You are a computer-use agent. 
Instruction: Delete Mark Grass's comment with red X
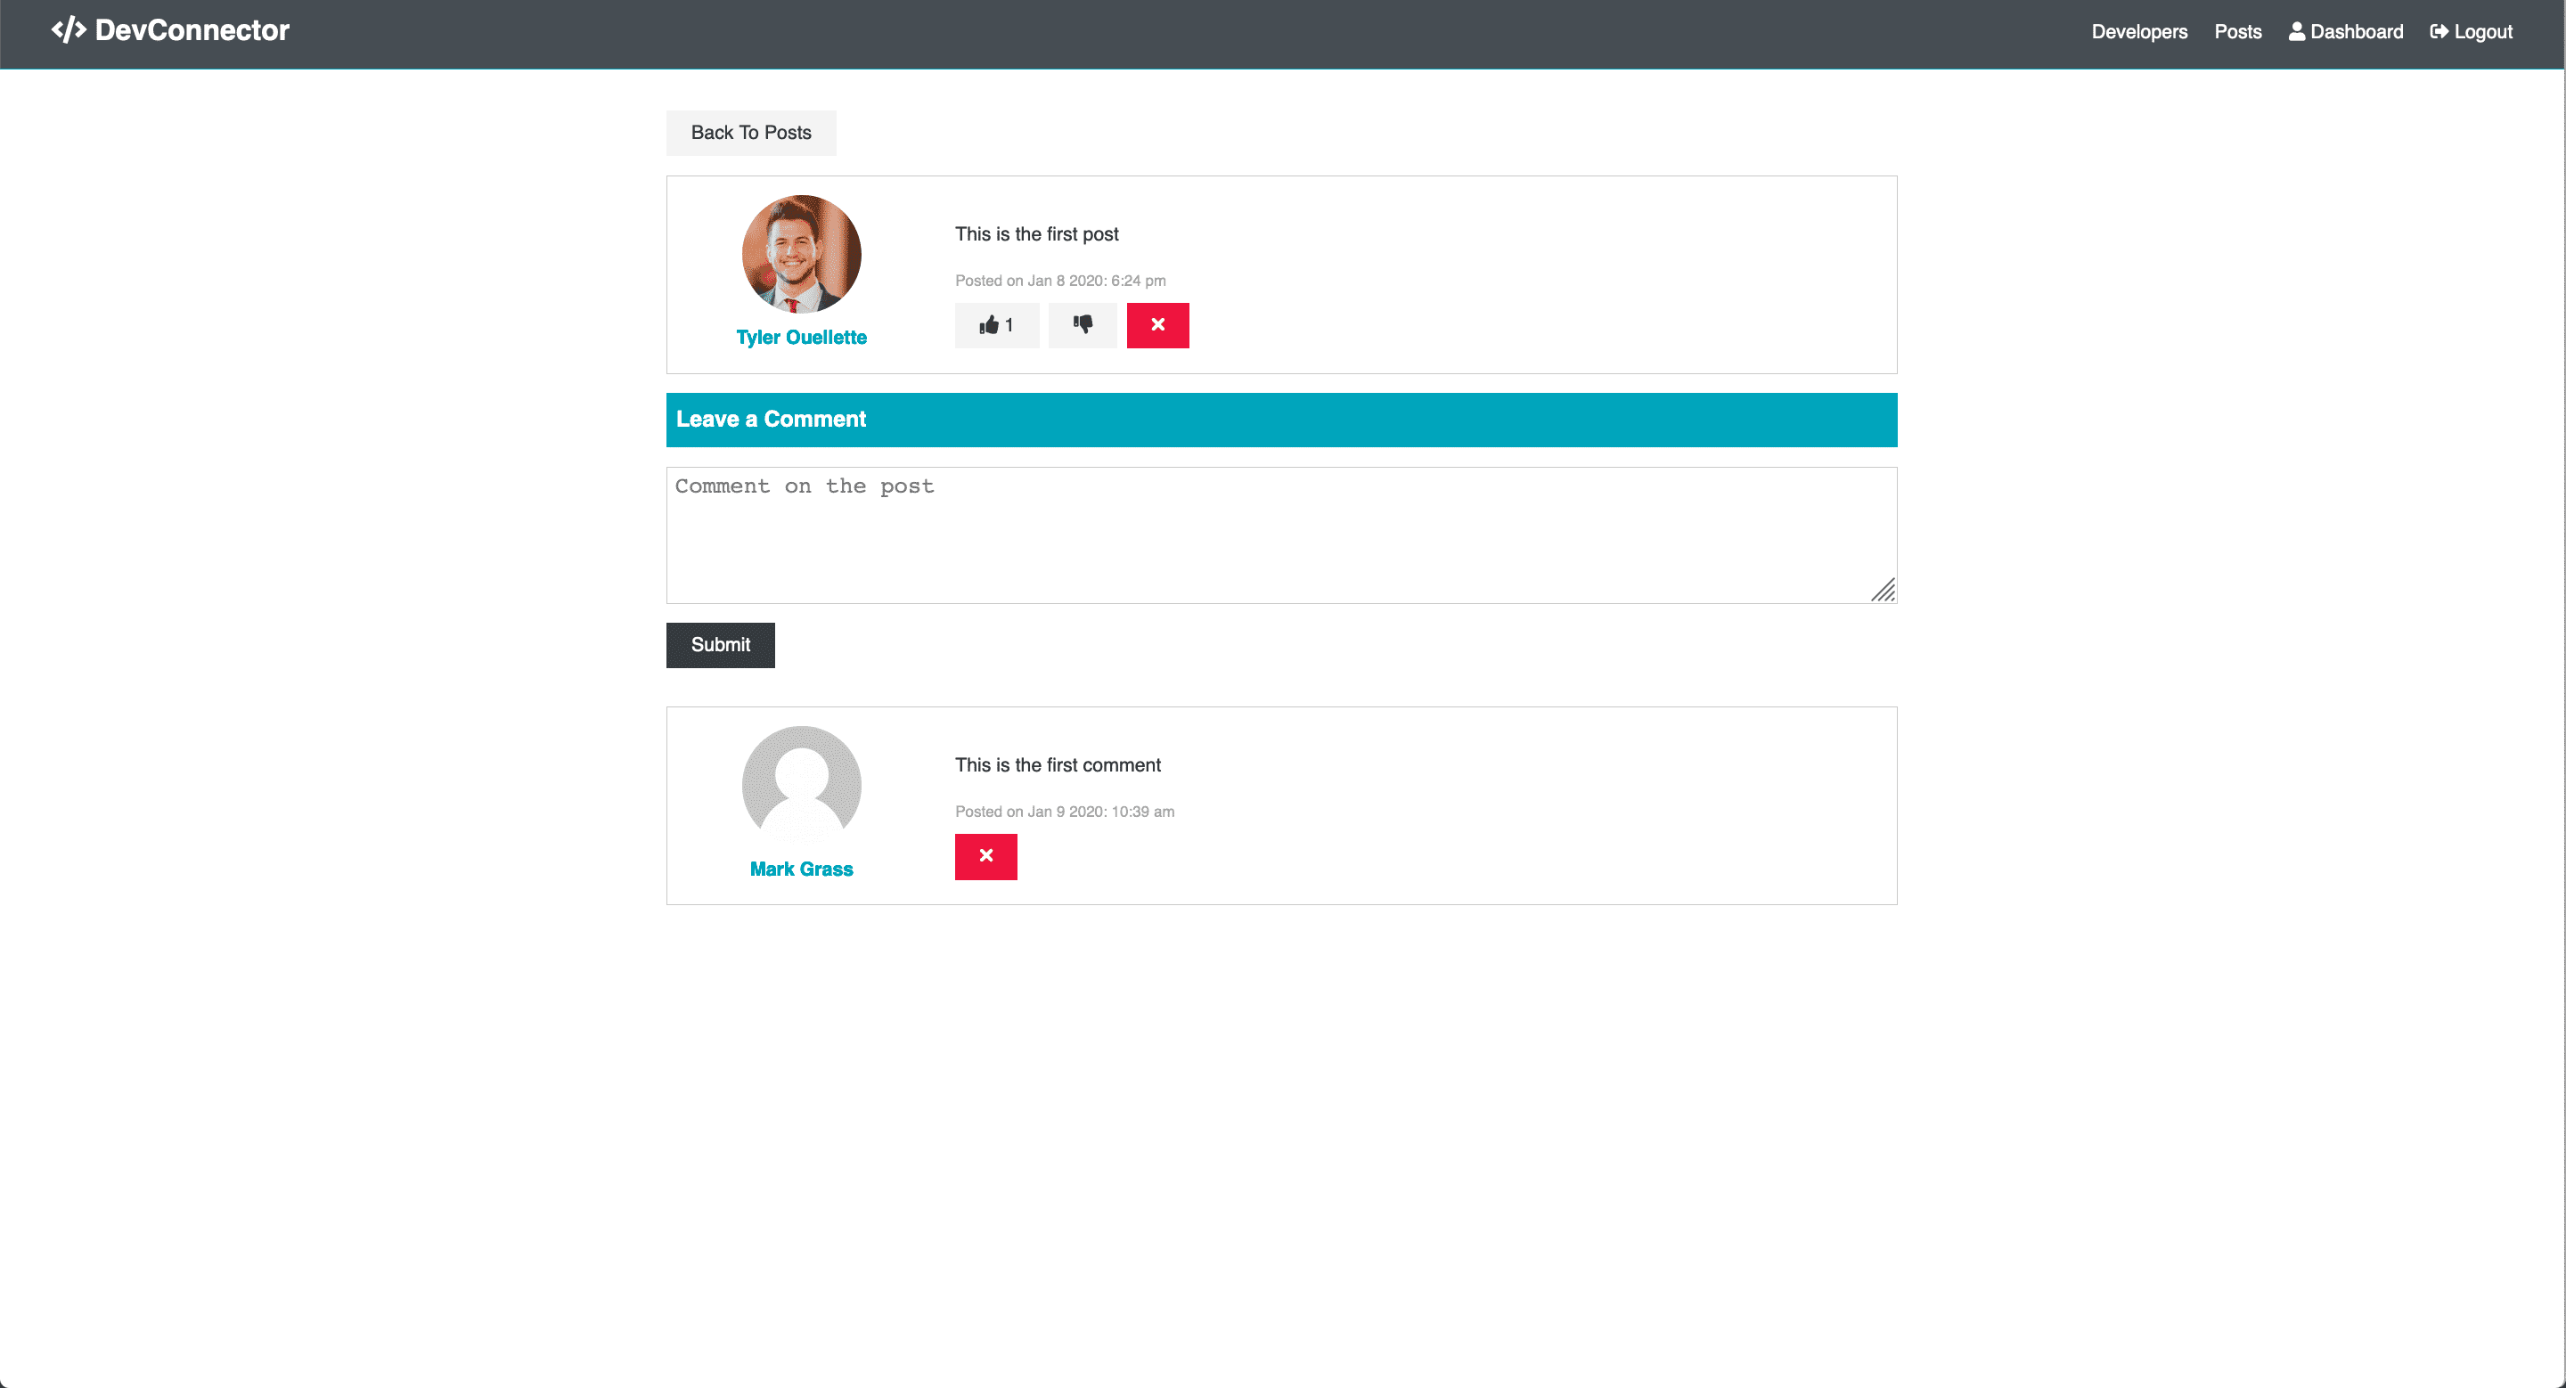[985, 856]
